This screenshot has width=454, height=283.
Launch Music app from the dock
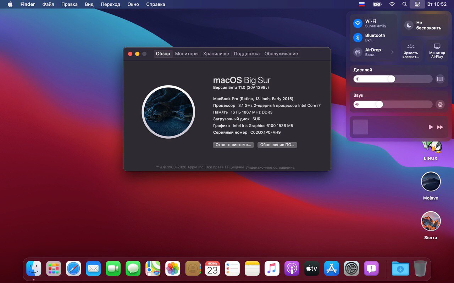(x=272, y=269)
